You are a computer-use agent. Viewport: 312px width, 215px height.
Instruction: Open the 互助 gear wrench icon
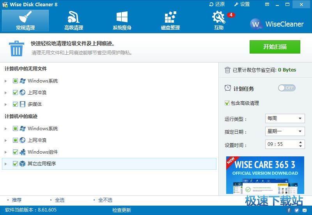(218, 18)
